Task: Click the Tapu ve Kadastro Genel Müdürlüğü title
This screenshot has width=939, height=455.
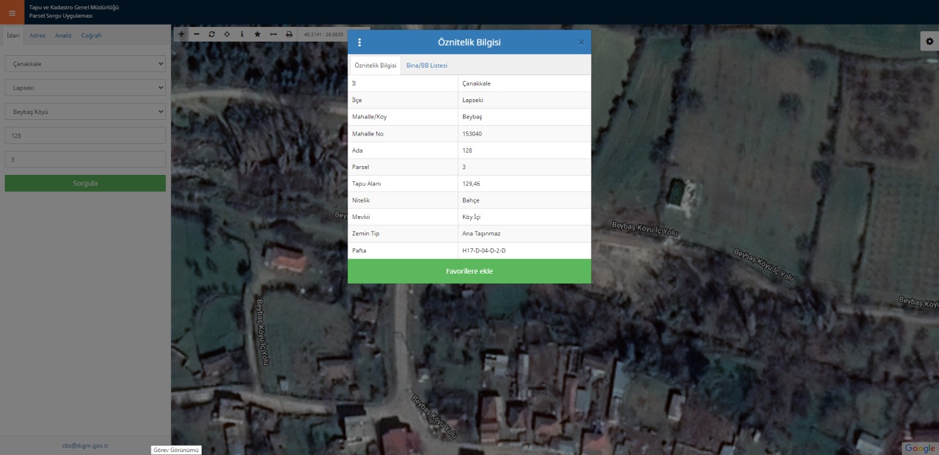Action: point(74,8)
